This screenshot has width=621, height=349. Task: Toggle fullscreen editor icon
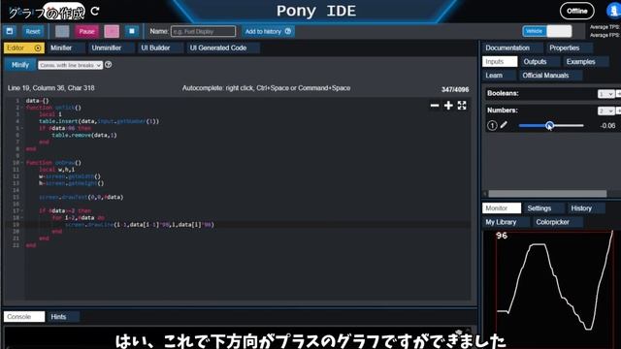point(462,106)
